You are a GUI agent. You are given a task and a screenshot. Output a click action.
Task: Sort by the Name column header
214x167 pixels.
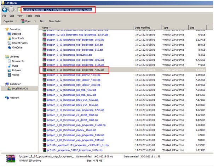point(86,28)
